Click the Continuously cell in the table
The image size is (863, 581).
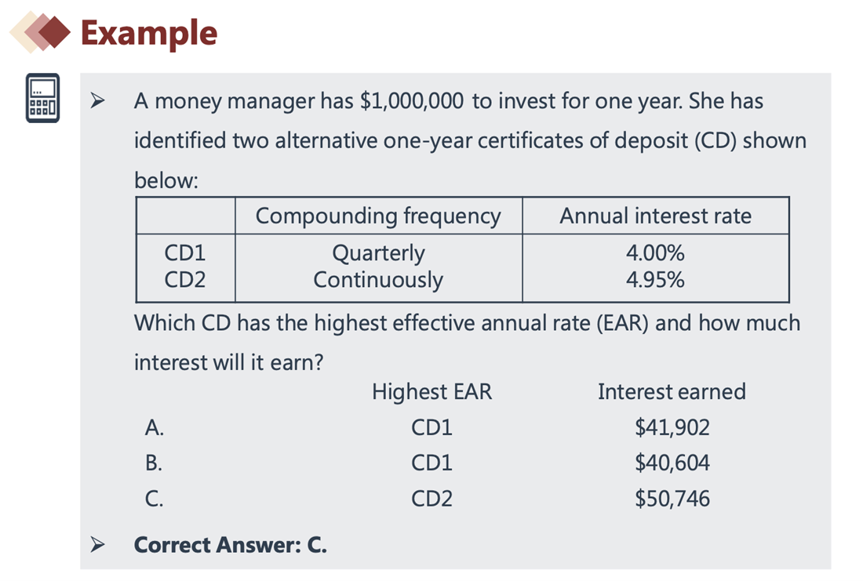point(378,280)
